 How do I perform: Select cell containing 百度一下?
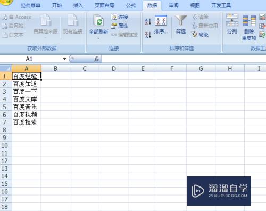27,92
